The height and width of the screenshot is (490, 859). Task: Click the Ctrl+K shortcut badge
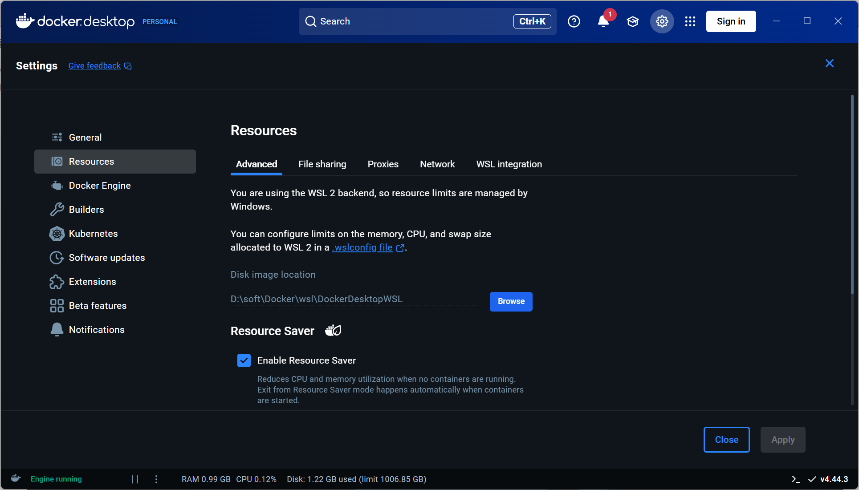pyautogui.click(x=532, y=21)
